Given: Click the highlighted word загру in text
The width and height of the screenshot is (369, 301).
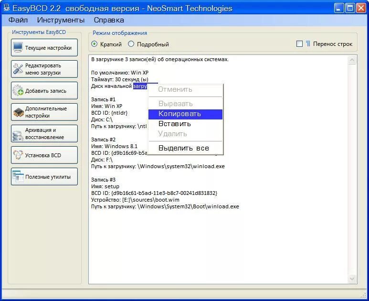Looking at the screenshot, I should 140,86.
